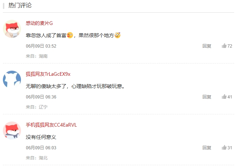Click location label 来自：湖南
This screenshot has width=236, height=167.
[37, 56]
